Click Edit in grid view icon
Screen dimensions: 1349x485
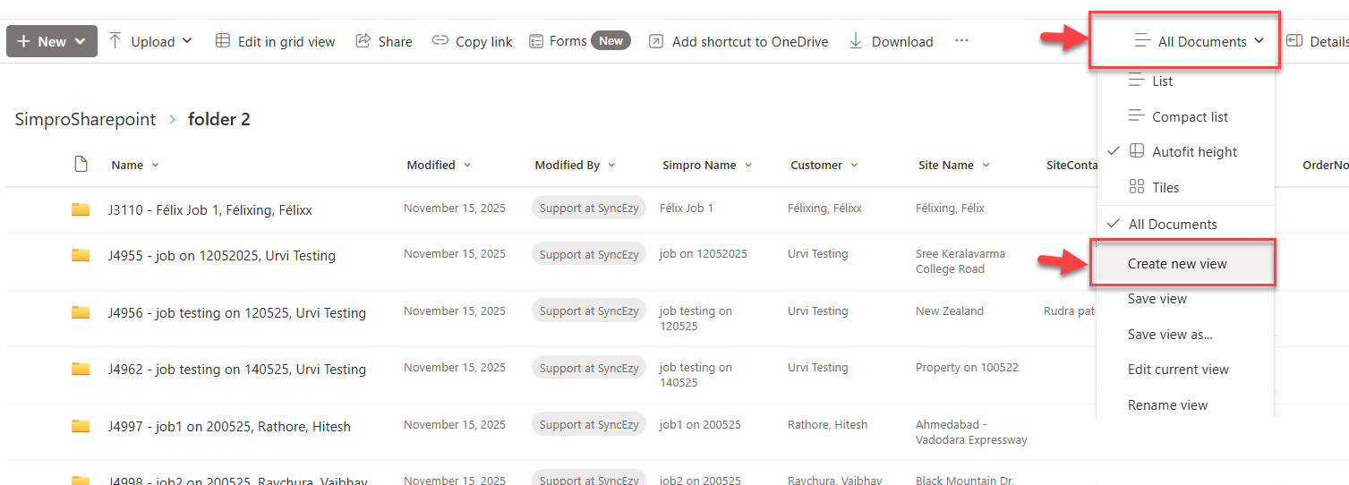coord(223,41)
